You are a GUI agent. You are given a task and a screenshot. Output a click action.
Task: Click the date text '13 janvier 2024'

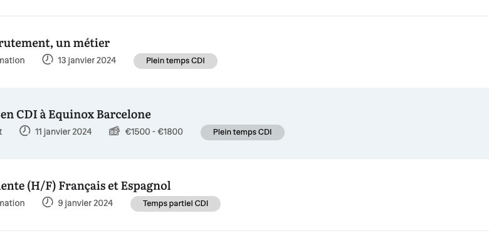click(87, 60)
